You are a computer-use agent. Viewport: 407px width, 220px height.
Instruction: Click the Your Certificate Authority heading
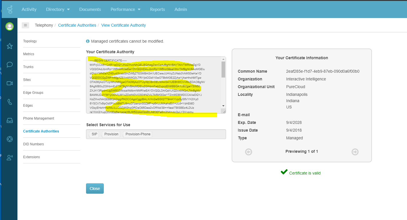point(110,52)
